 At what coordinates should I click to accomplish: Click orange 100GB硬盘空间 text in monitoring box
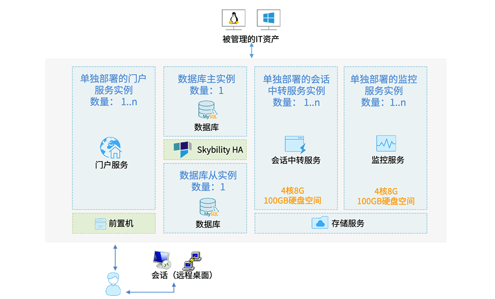386,202
